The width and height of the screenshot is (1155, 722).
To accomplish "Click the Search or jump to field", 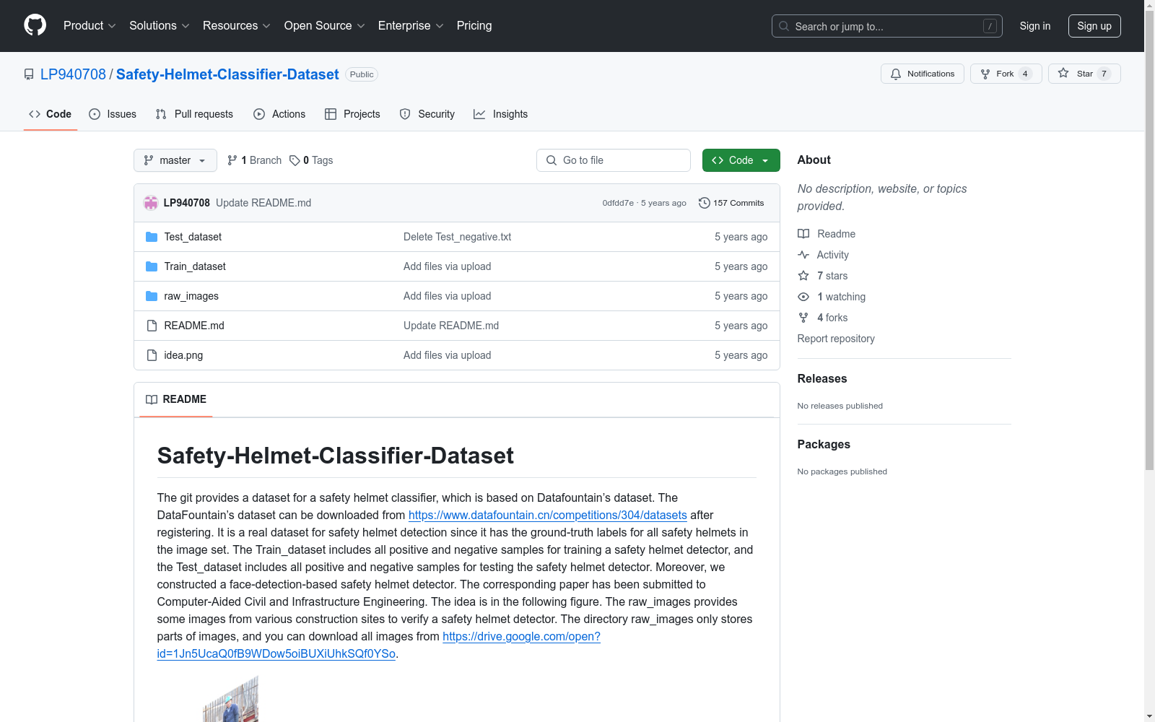I will pos(887,26).
